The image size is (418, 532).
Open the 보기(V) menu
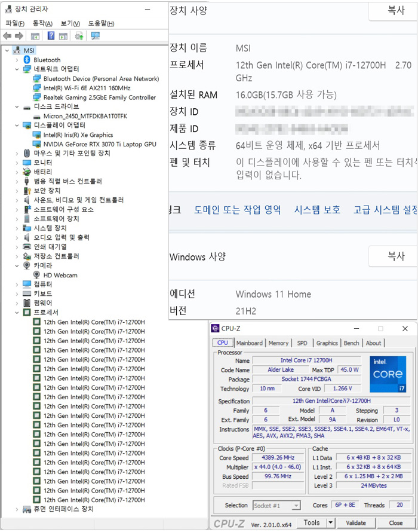click(x=70, y=23)
